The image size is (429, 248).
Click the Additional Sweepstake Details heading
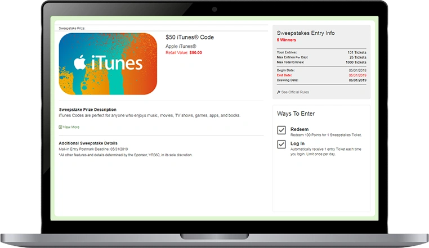(x=88, y=143)
